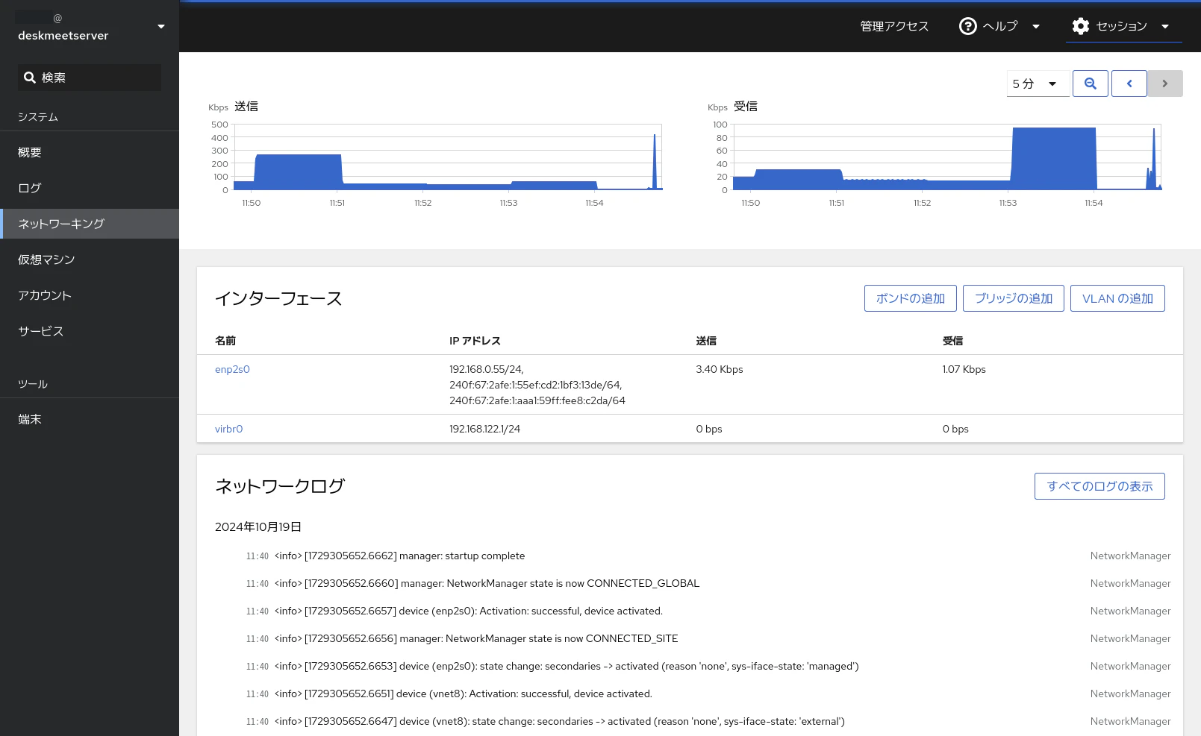Open 端末 under the tools section
Screen dimensions: 1201x736
coord(90,419)
